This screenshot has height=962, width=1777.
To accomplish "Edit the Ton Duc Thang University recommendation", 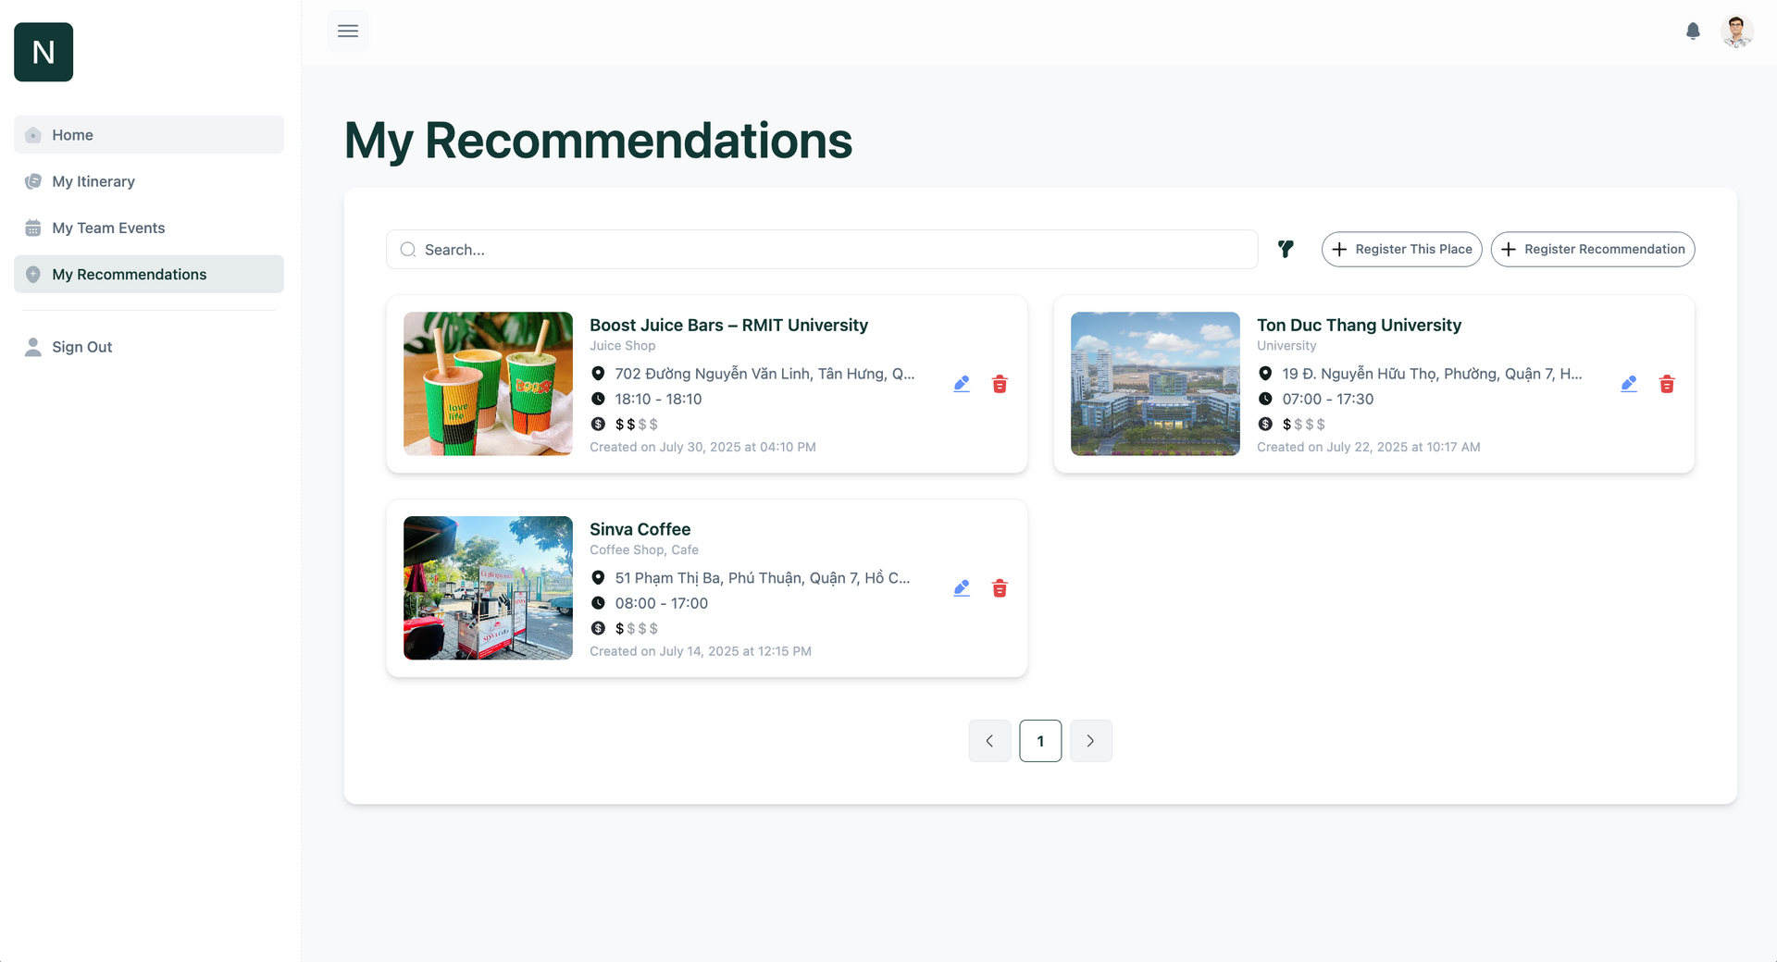I will [x=1629, y=384].
